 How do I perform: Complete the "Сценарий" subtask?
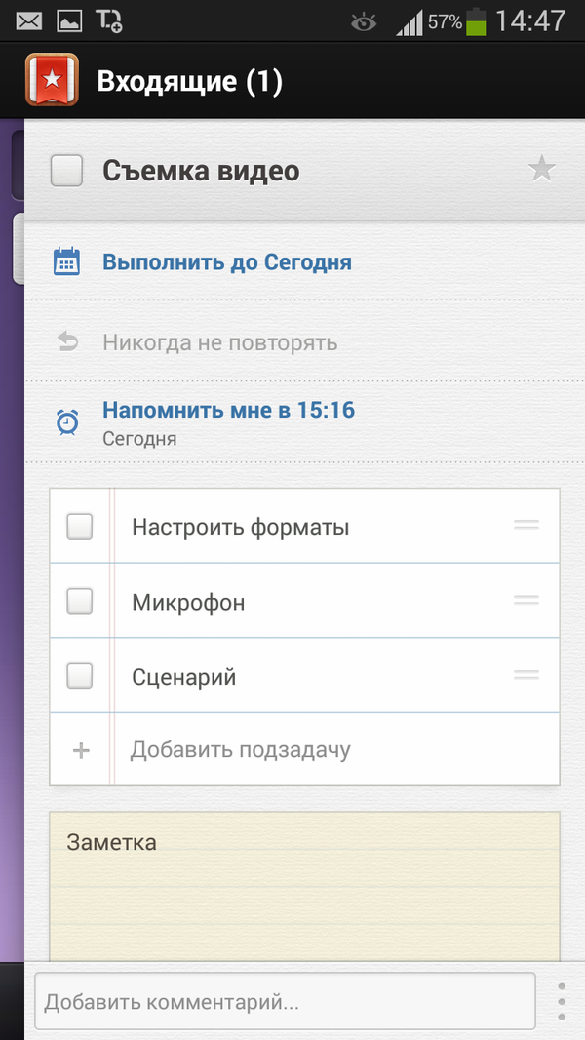coord(79,674)
